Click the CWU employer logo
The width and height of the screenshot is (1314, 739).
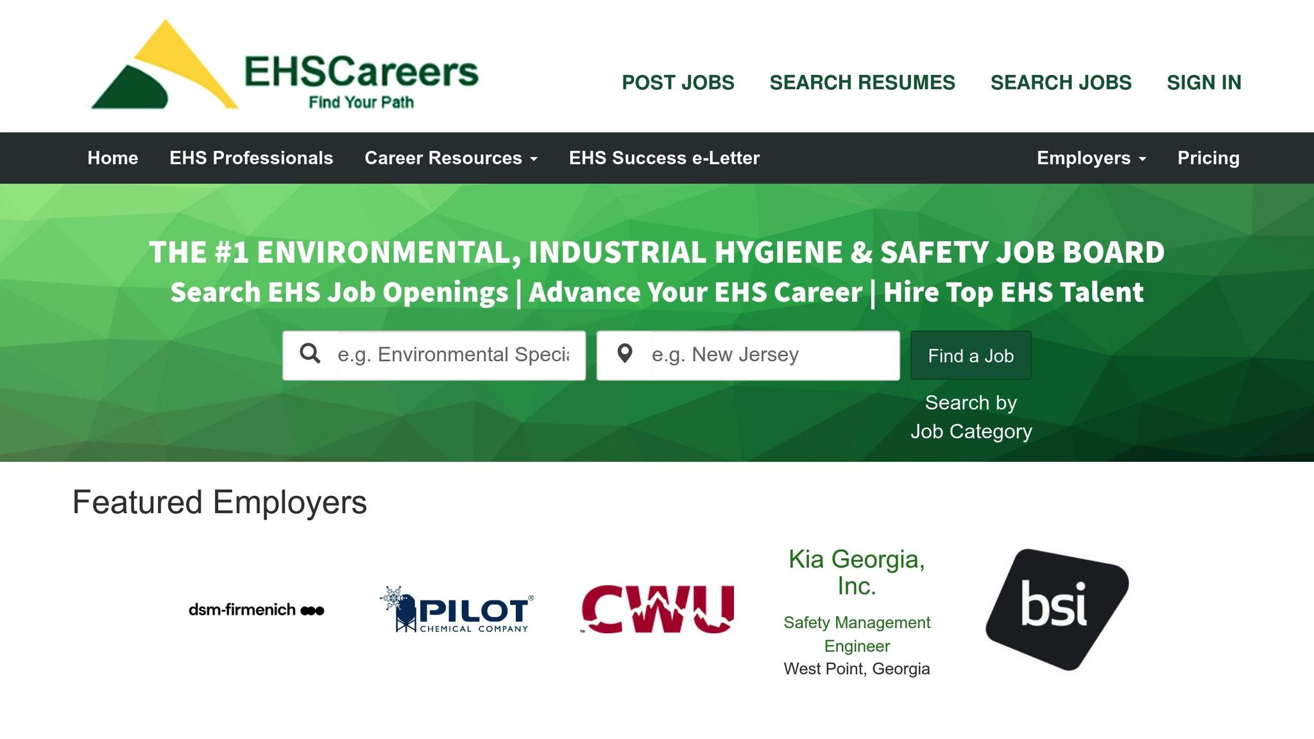coord(657,609)
